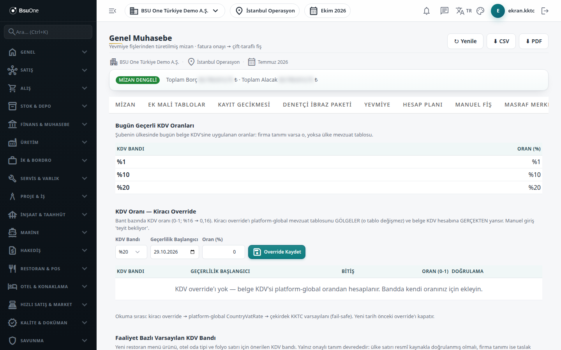Open the İstanbul Operasyon branch selector

click(x=265, y=11)
